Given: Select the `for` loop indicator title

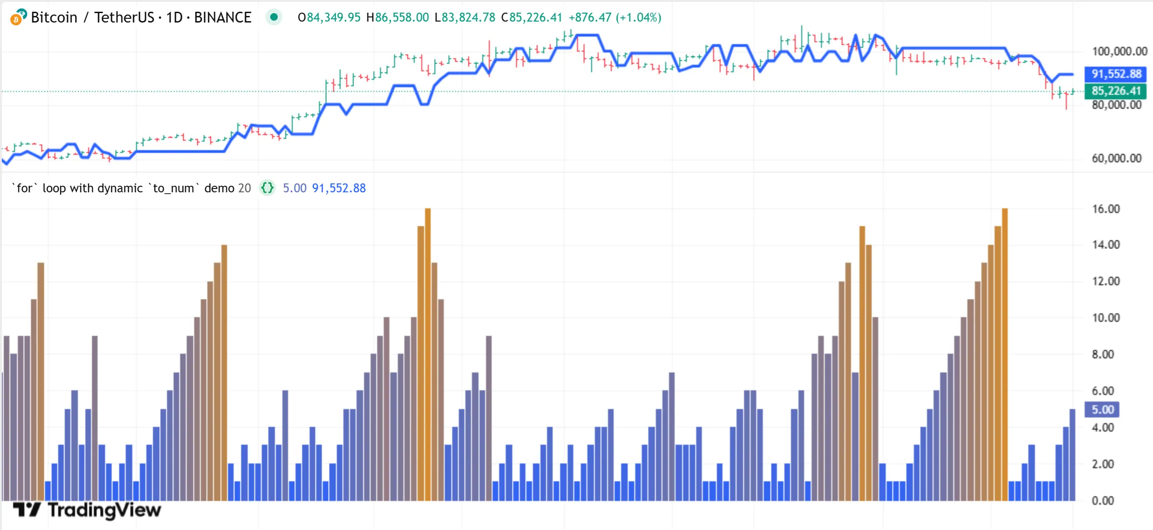Looking at the screenshot, I should point(123,188).
